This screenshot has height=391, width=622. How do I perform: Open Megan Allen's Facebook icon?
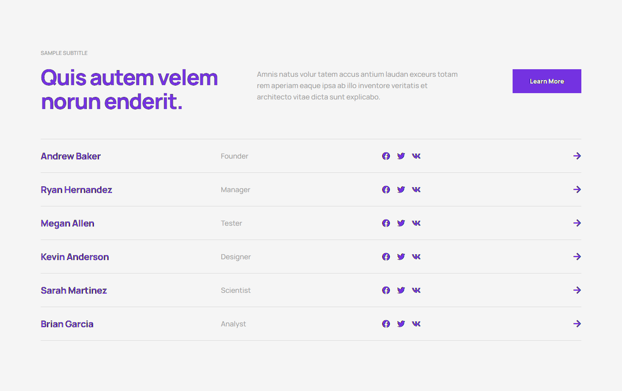[386, 223]
